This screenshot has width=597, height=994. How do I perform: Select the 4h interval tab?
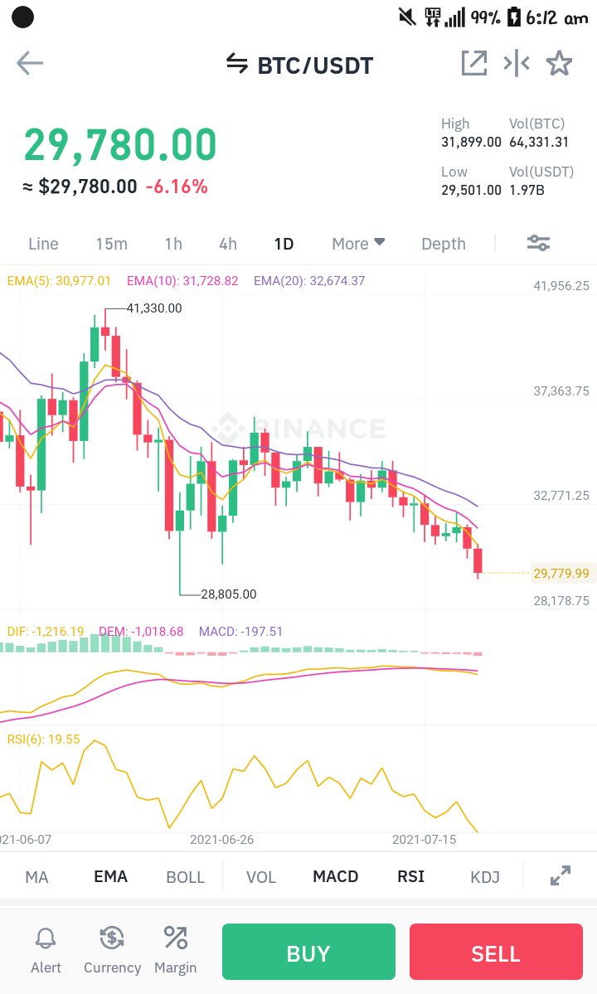[x=228, y=244]
